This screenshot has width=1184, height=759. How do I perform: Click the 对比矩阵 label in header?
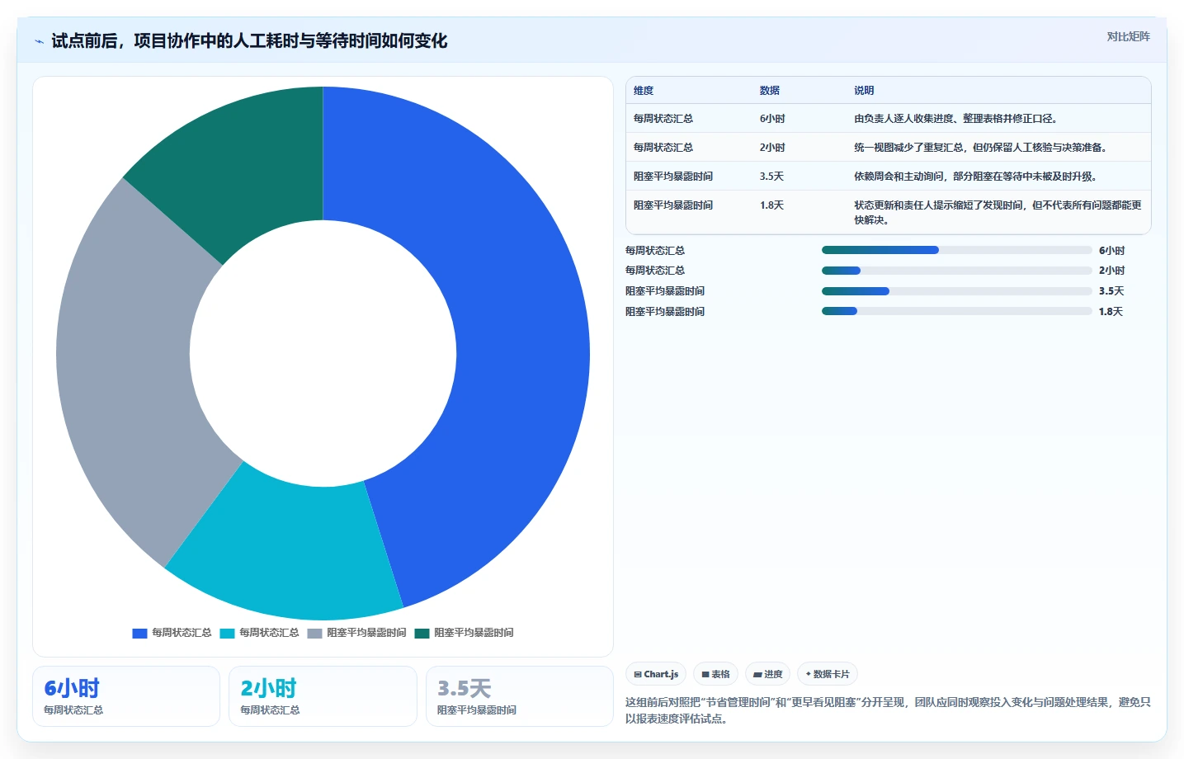coord(1128,36)
